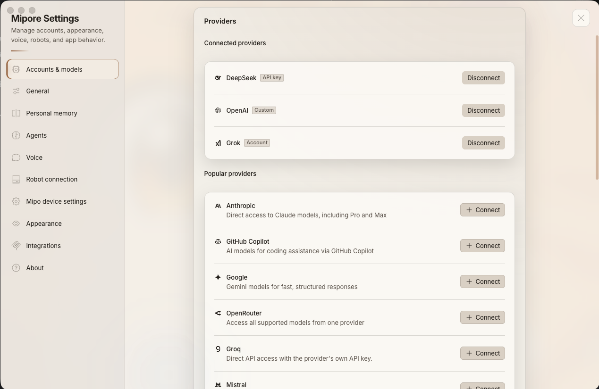
Task: Connect the Google provider
Action: point(482,281)
